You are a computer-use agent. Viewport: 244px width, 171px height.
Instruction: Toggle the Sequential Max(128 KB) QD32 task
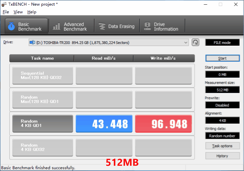tap(43, 76)
